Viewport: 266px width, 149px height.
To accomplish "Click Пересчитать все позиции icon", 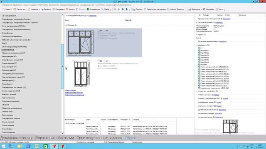I will tap(145, 9).
